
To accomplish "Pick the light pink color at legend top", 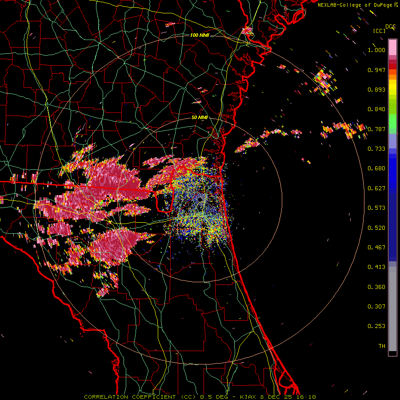I will (392, 47).
